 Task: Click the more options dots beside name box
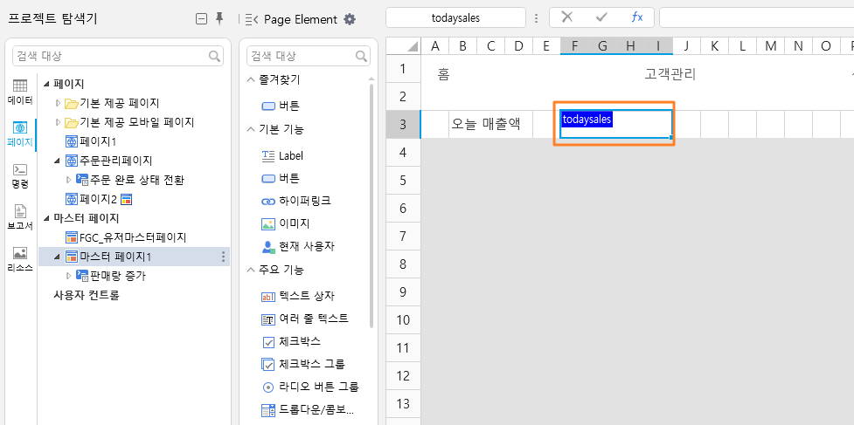click(537, 18)
